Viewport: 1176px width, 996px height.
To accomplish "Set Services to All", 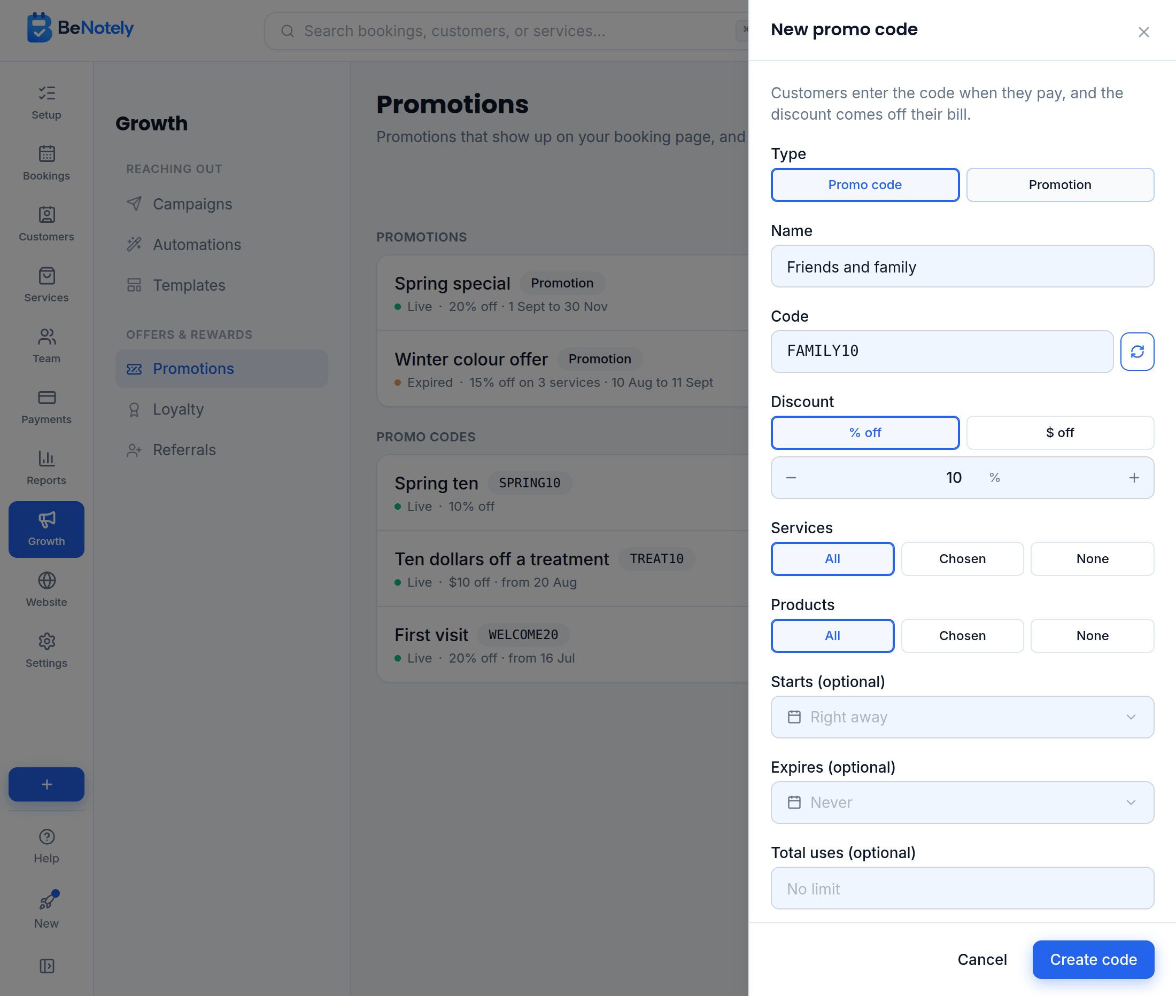I will [x=833, y=559].
